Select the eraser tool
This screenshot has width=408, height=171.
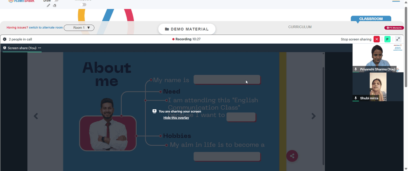coord(55,5)
